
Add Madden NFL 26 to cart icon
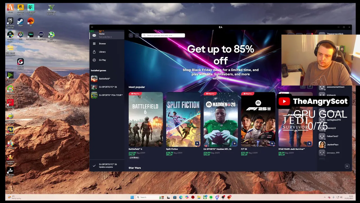234,144
